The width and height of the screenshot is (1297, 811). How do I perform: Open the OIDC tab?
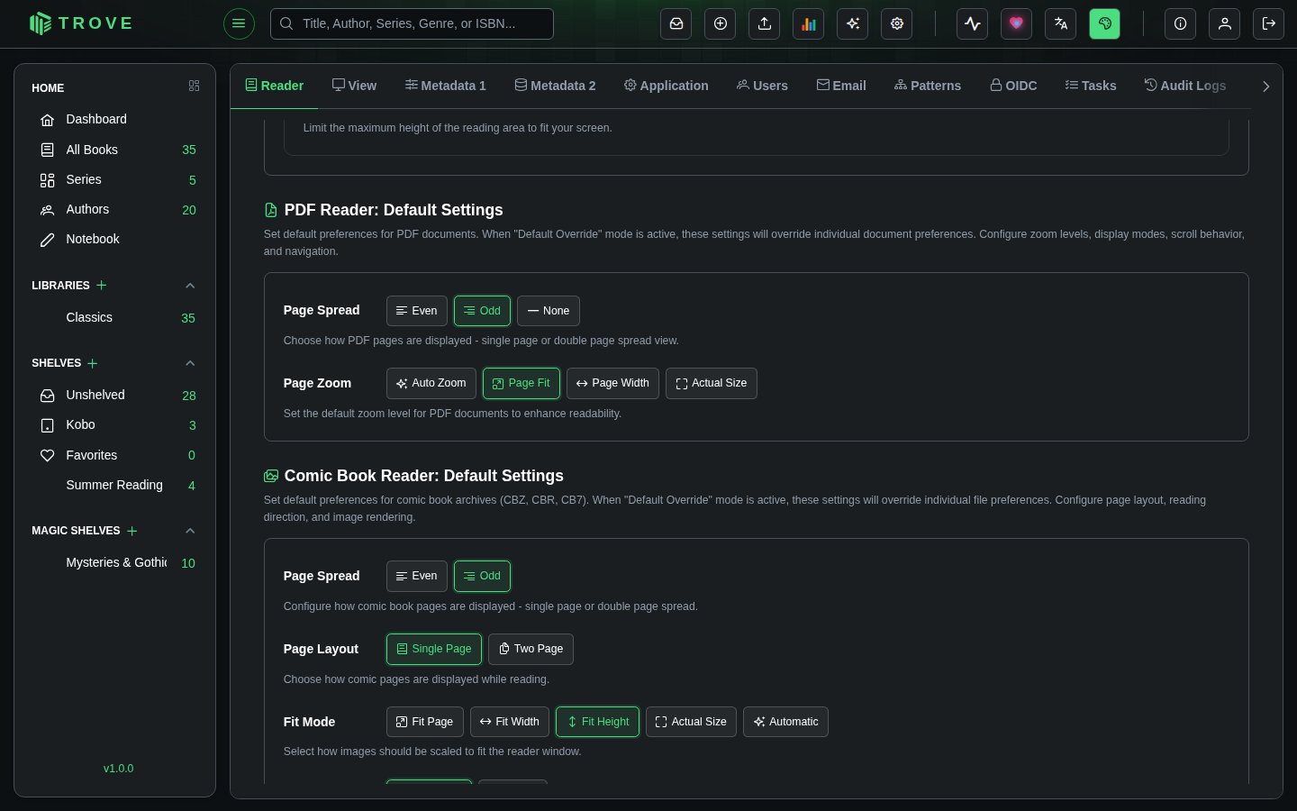click(1013, 86)
